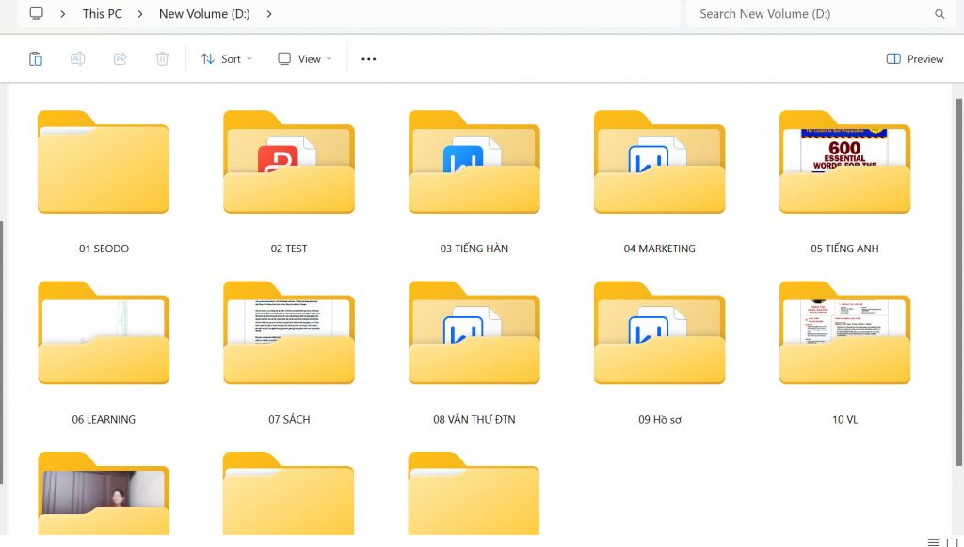Click inside the Search New Volume (D:) field
This screenshot has width=964, height=547.
click(x=810, y=14)
